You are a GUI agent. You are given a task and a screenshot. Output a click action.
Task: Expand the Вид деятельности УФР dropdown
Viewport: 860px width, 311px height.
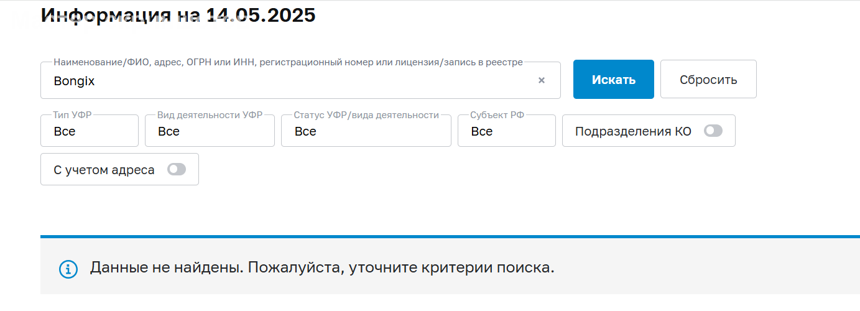pos(210,131)
